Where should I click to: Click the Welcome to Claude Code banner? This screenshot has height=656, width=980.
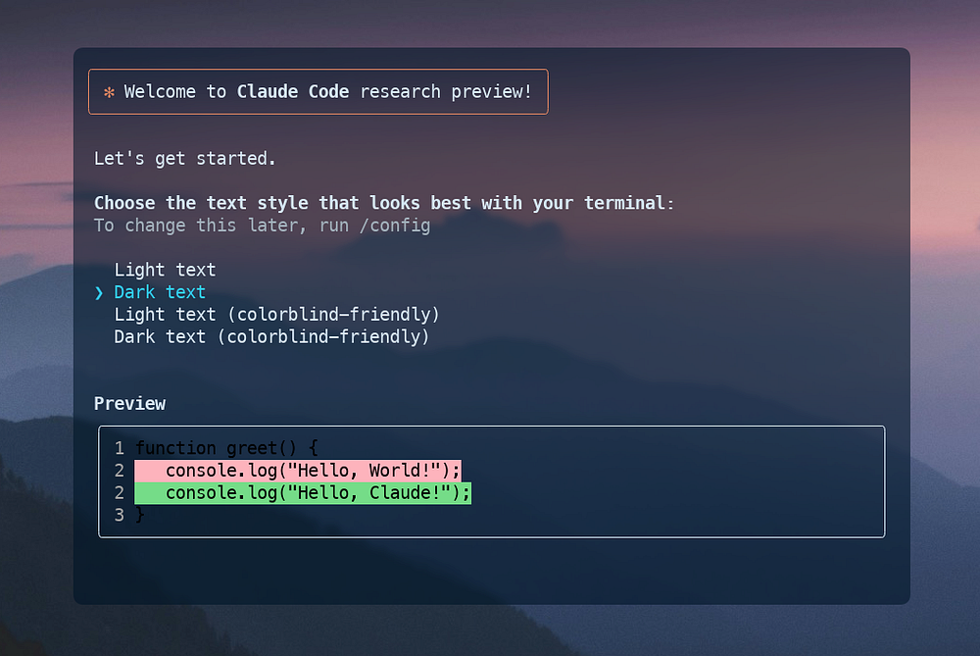[318, 92]
